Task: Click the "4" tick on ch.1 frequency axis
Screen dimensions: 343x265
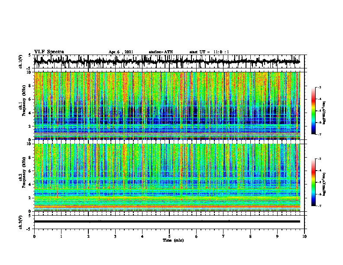Action: 30,113
